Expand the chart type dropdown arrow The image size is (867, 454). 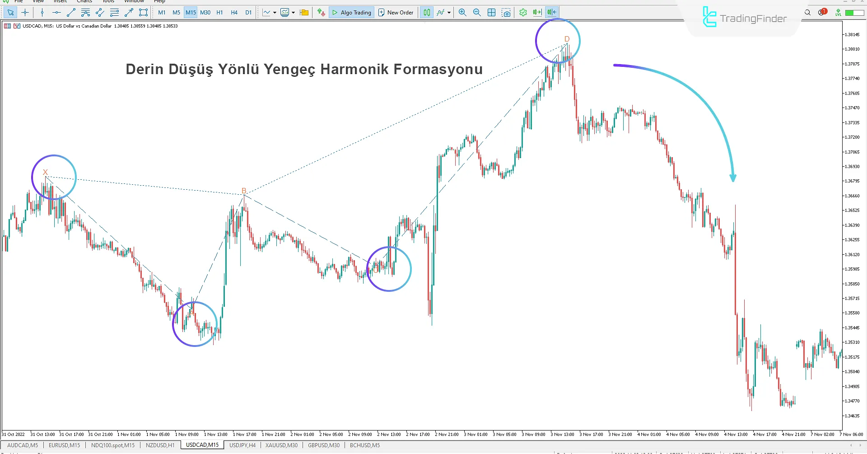pos(275,13)
